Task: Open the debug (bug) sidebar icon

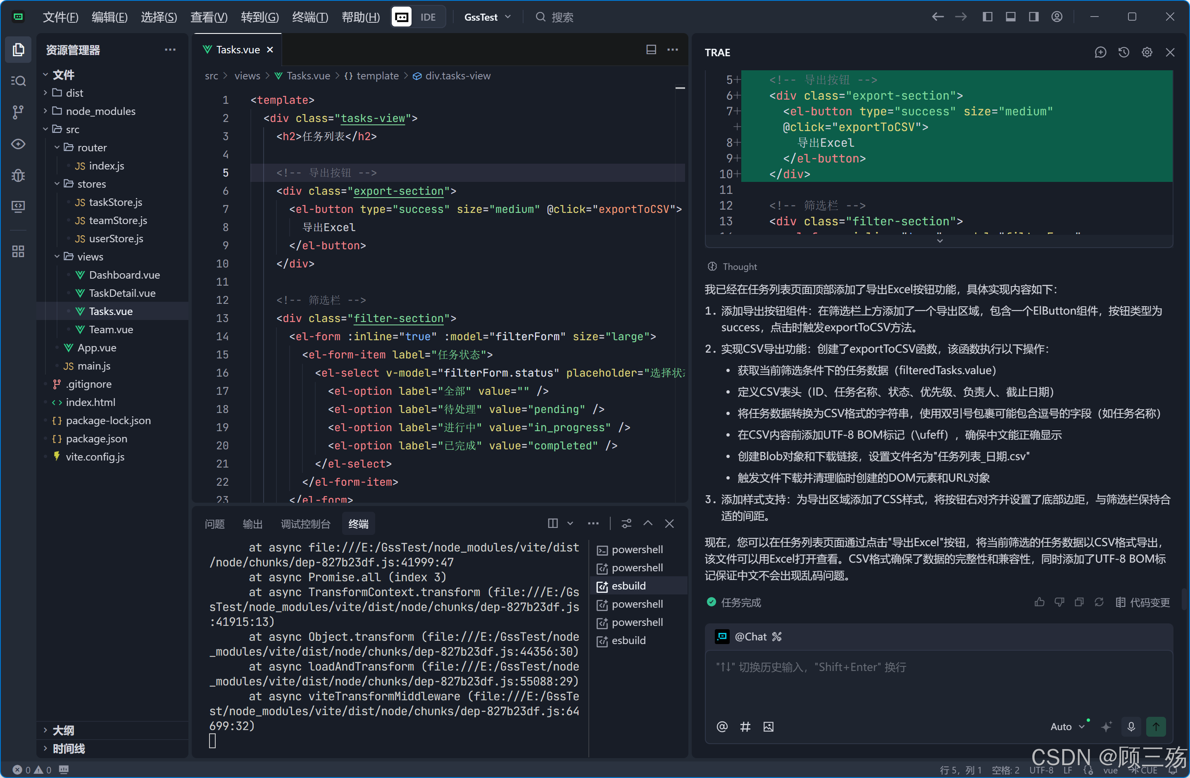Action: (x=18, y=176)
